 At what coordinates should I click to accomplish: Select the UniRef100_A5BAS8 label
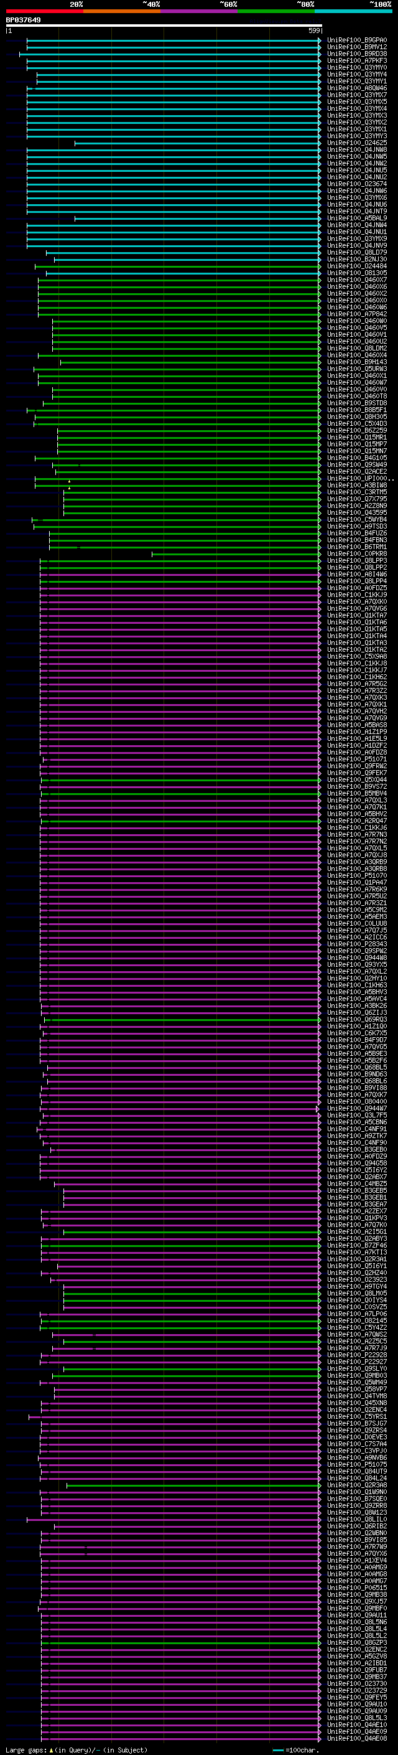[x=357, y=725]
